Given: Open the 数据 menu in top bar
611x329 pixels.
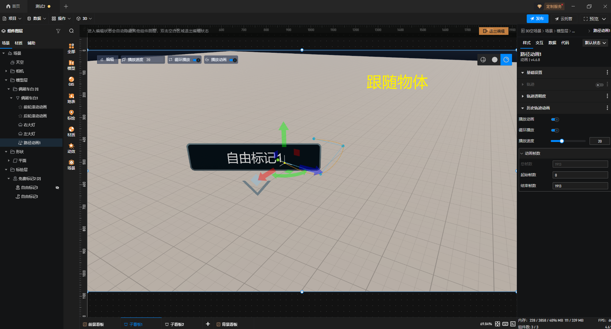Looking at the screenshot, I should coord(37,19).
